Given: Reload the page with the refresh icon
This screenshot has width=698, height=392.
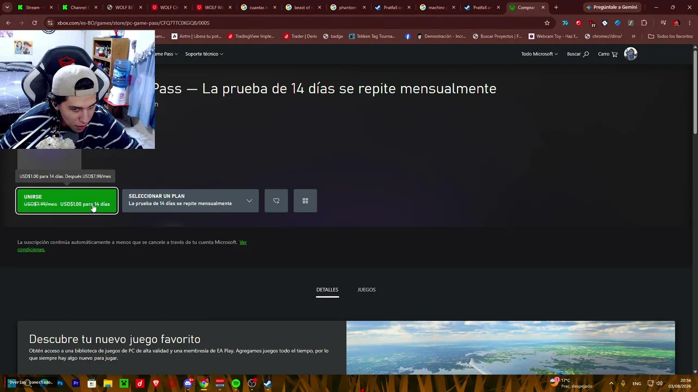Looking at the screenshot, I should [34, 23].
